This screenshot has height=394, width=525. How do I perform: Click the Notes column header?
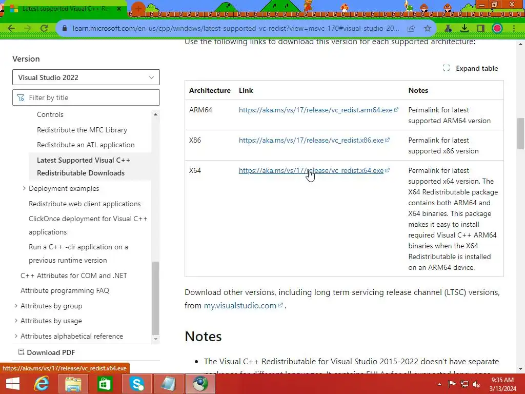click(418, 90)
